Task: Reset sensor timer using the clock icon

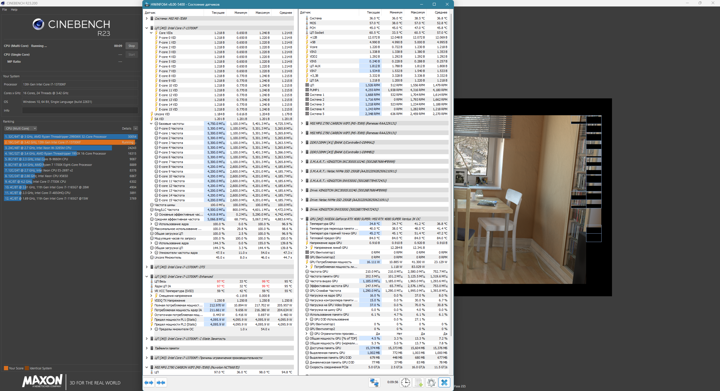Action: click(x=405, y=383)
